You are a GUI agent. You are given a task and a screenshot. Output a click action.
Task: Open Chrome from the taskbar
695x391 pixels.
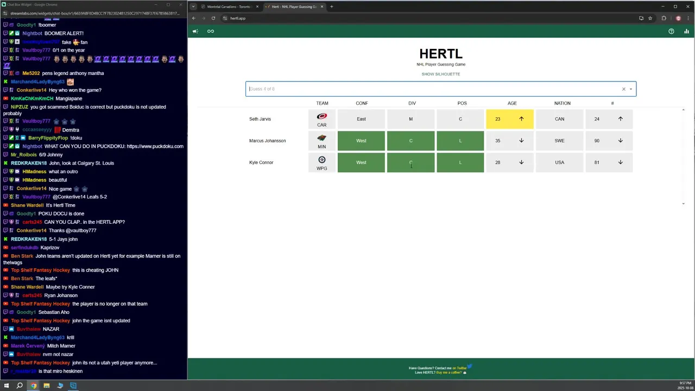coord(33,386)
